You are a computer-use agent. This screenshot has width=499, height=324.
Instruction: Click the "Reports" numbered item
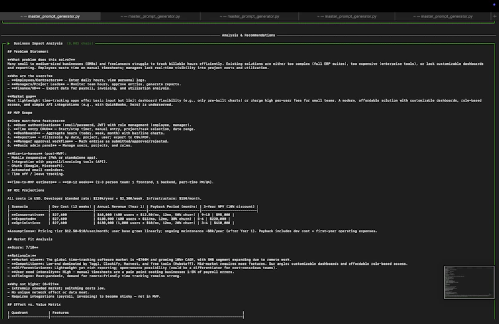click(79, 137)
